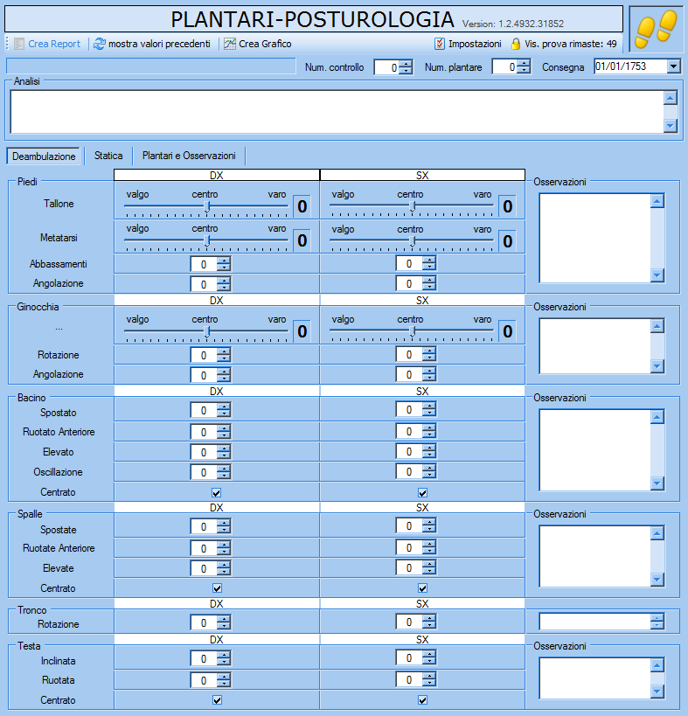This screenshot has height=716, width=688.
Task: Click in the Testa Osservazioni text box
Action: tap(594, 678)
